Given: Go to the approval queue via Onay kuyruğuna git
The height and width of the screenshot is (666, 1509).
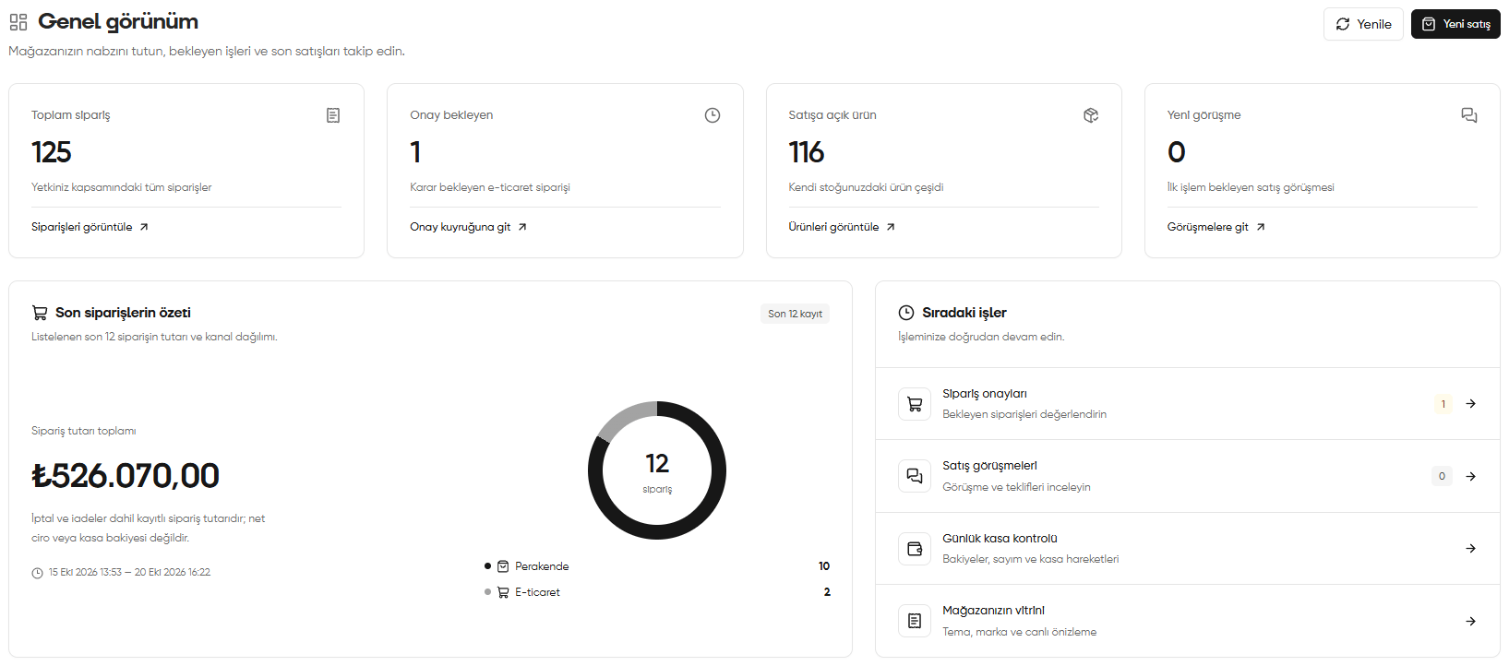Looking at the screenshot, I should (x=468, y=227).
